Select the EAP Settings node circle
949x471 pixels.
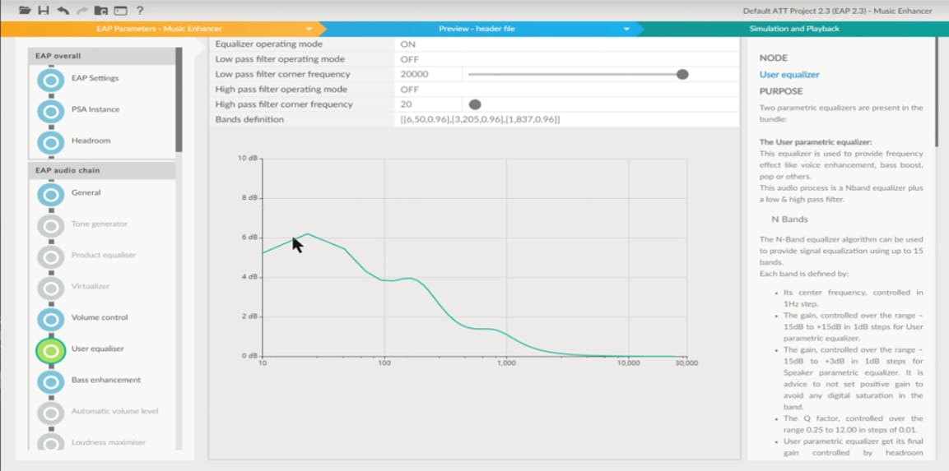[x=50, y=80]
